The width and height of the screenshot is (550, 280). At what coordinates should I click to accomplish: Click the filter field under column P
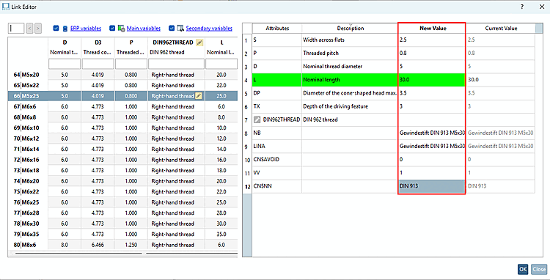point(131,64)
